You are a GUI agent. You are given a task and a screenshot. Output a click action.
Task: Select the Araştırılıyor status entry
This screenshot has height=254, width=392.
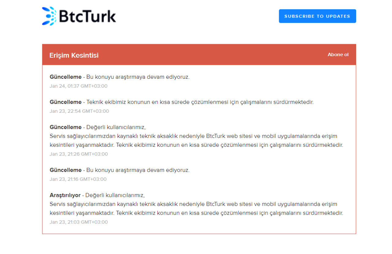(66, 195)
